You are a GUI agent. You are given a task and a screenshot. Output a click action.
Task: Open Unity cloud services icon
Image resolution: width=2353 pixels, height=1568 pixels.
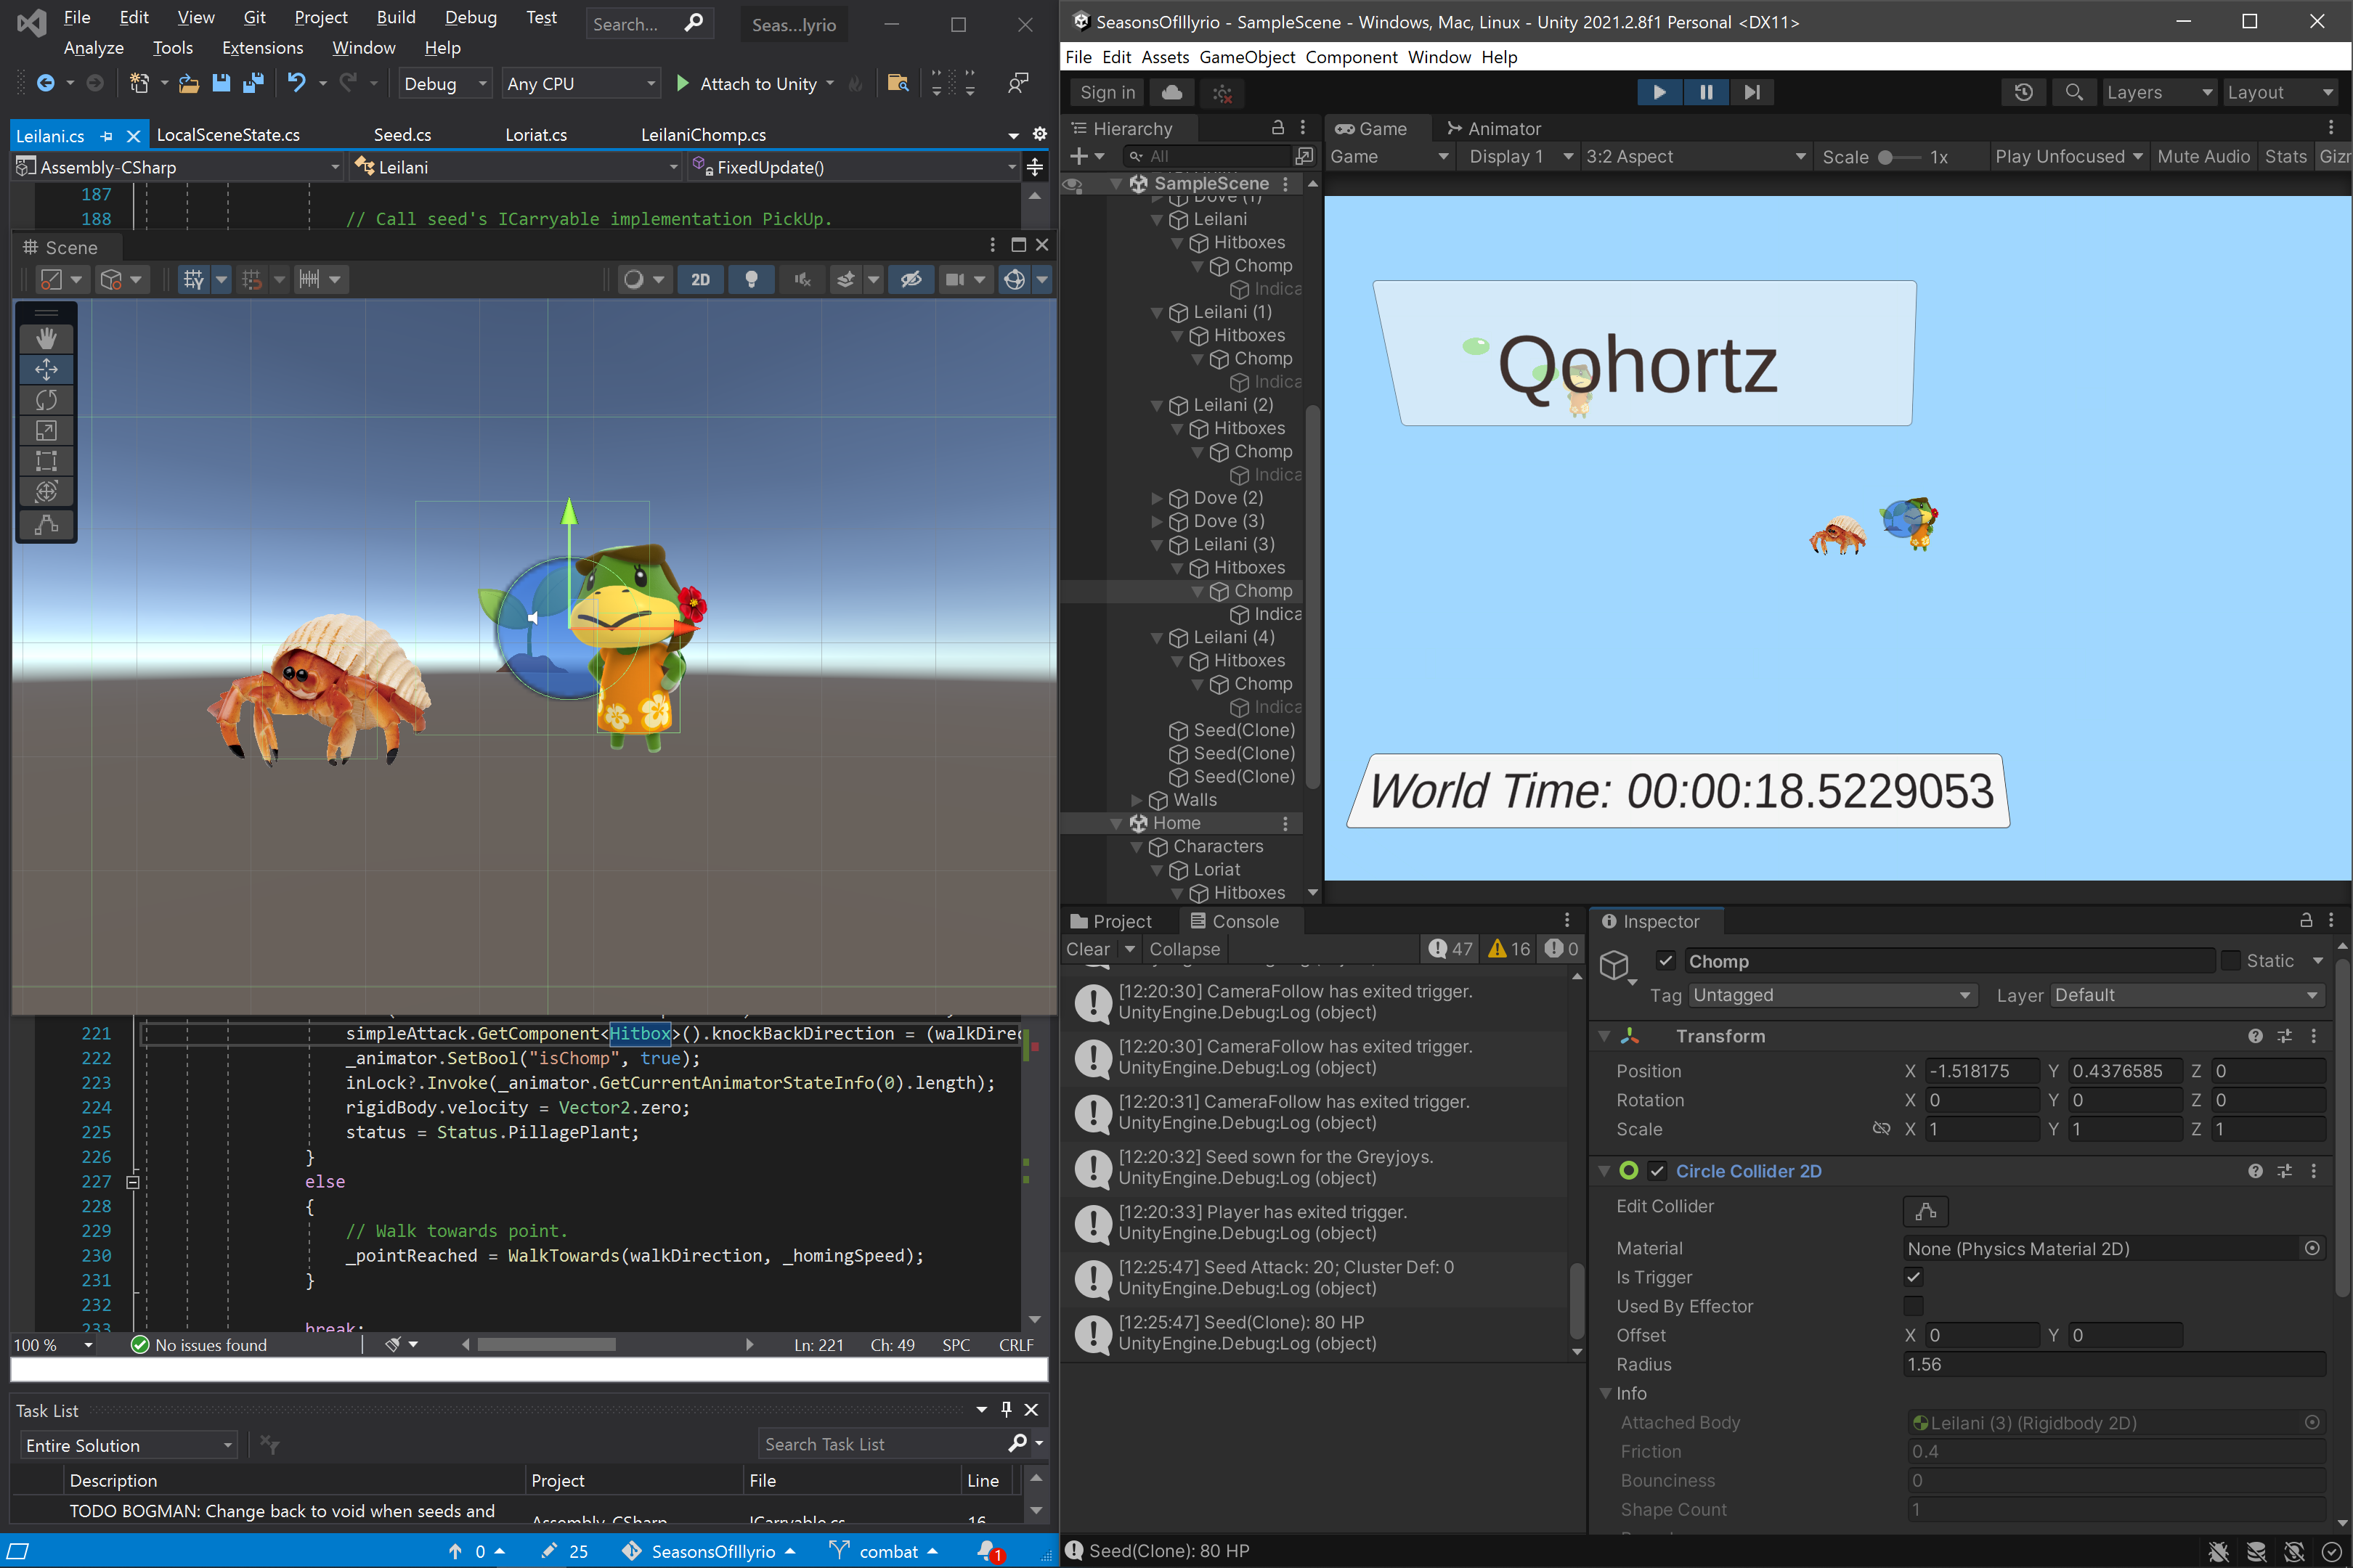tap(1171, 92)
